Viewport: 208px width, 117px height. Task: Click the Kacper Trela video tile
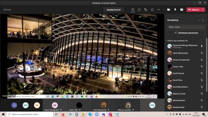click(x=79, y=105)
